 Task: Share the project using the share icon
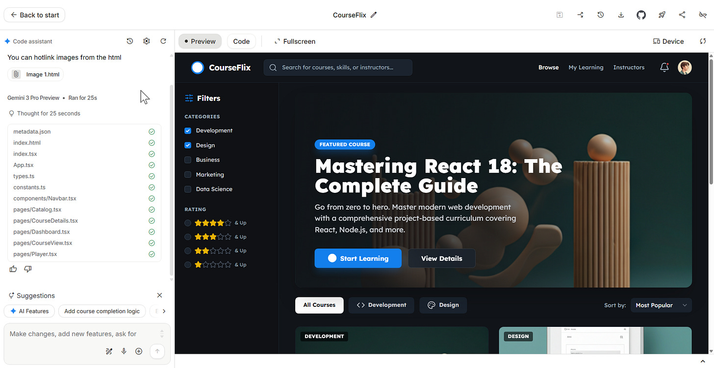pos(682,15)
